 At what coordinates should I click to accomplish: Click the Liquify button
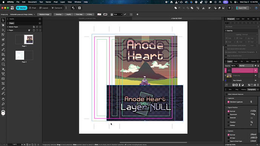click(x=69, y=14)
